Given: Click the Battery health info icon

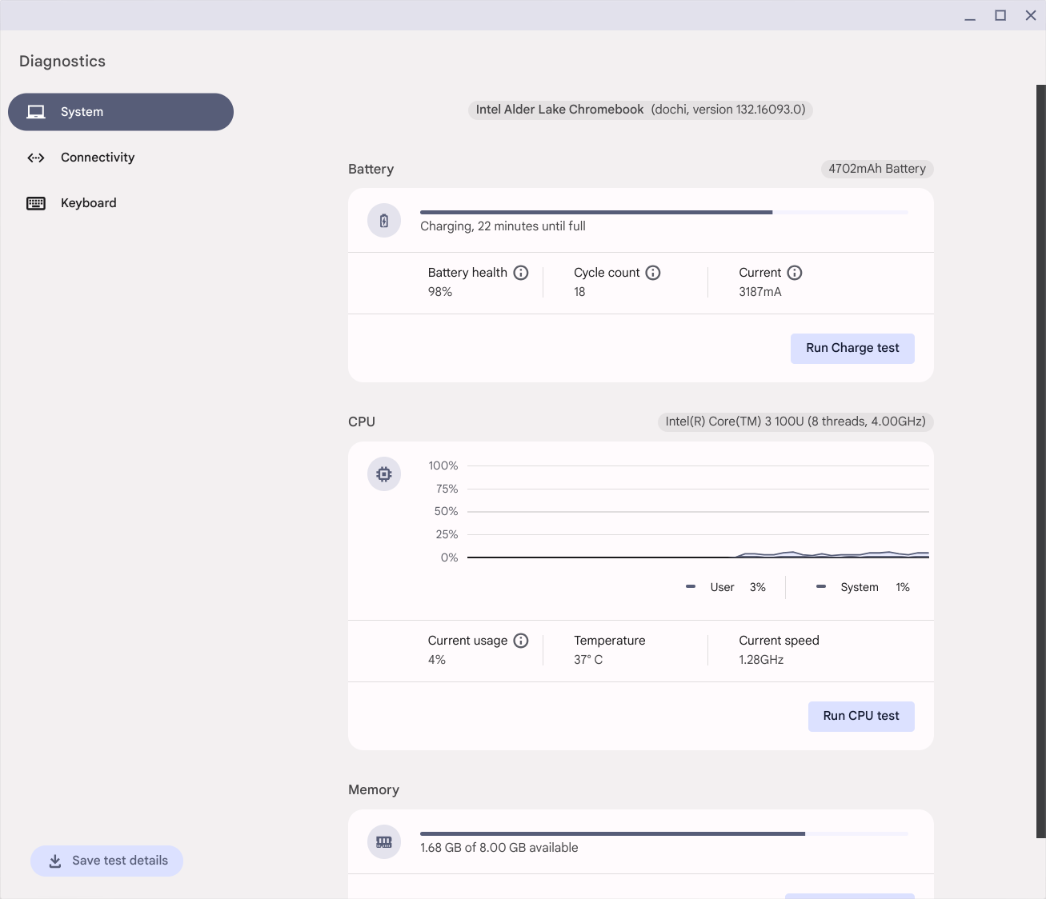Looking at the screenshot, I should 521,273.
